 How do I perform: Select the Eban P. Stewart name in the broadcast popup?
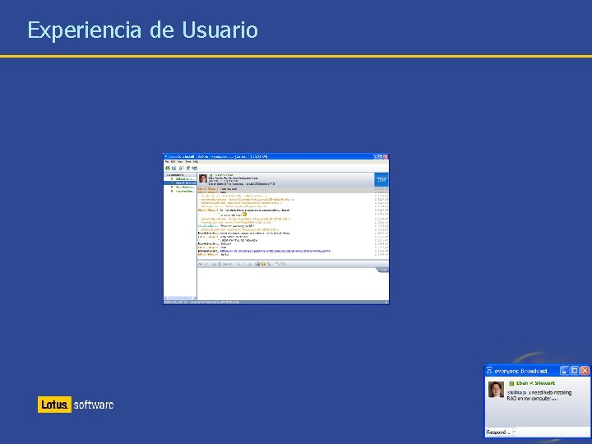coord(535,383)
